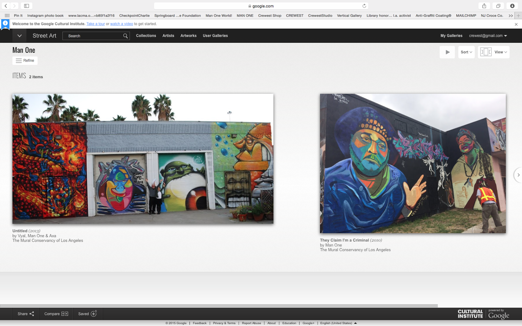Click the Google+ footer link
Screen dimensions: 522x326
point(308,323)
